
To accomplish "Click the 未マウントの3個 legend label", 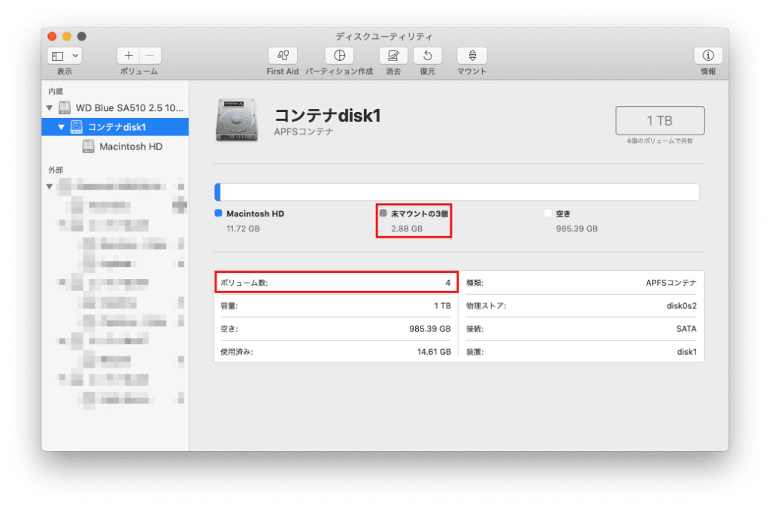I will click(420, 214).
